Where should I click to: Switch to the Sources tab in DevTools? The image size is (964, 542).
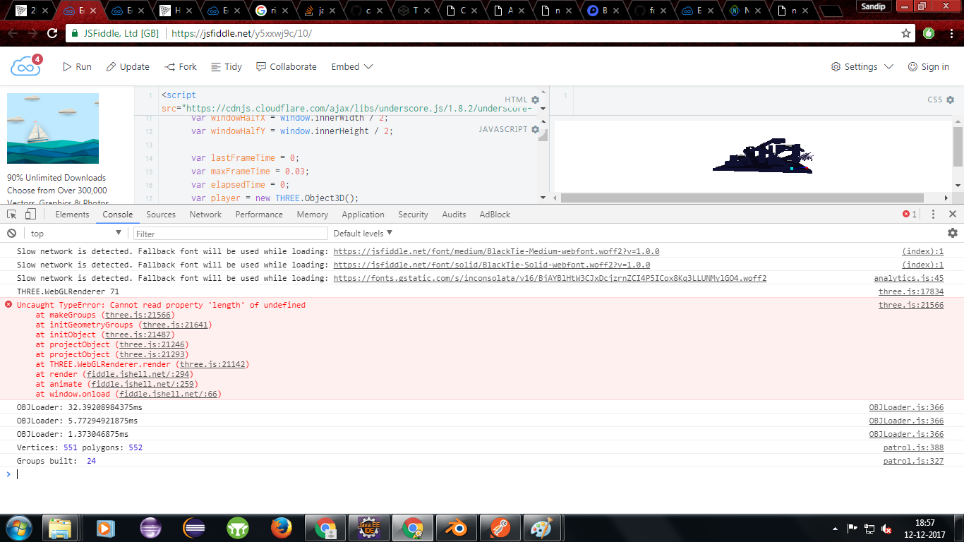pos(161,215)
